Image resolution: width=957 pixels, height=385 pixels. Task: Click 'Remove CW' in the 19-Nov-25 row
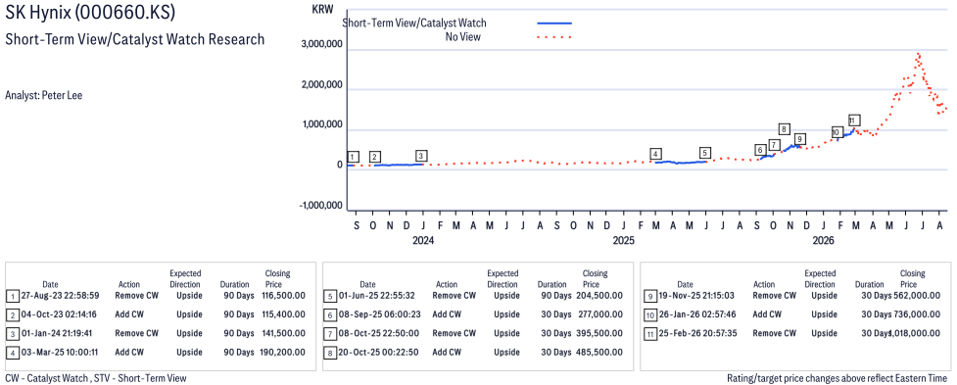click(775, 295)
